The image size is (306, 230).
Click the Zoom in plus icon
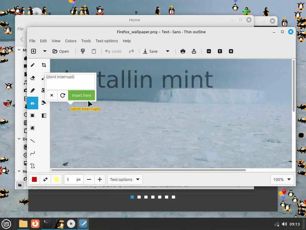[x=231, y=51]
